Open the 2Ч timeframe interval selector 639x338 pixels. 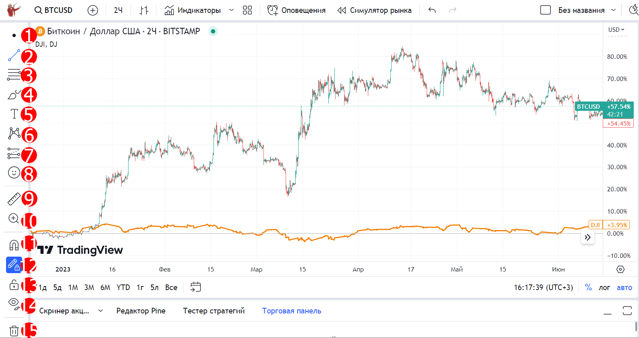[118, 10]
